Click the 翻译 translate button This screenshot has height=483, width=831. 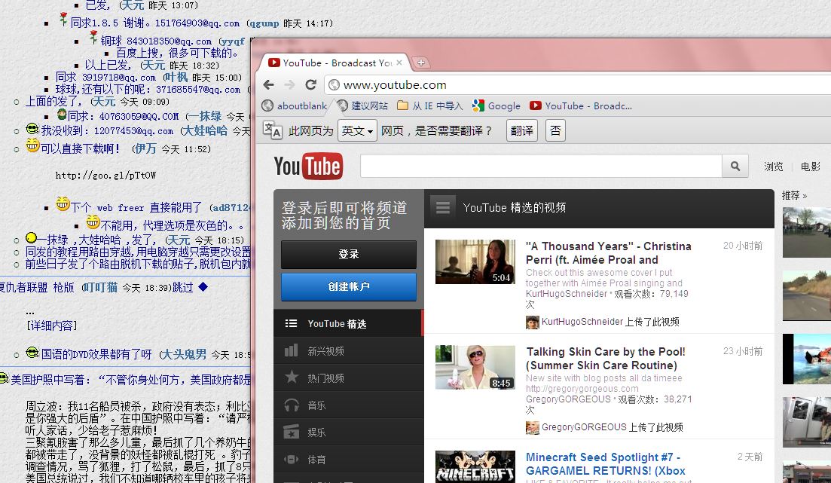click(522, 130)
